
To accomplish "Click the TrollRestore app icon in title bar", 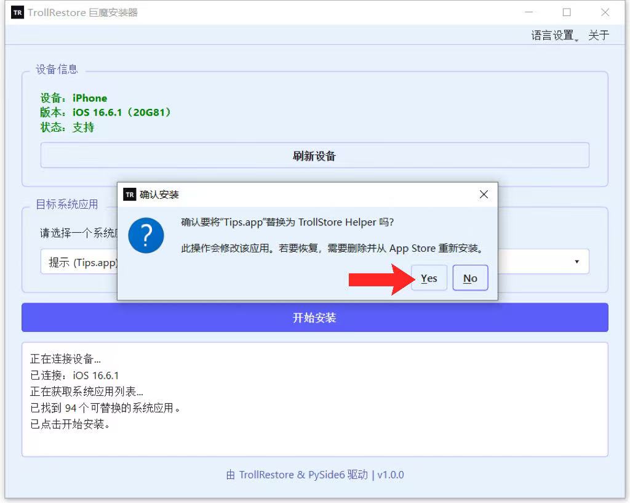I will pos(18,12).
